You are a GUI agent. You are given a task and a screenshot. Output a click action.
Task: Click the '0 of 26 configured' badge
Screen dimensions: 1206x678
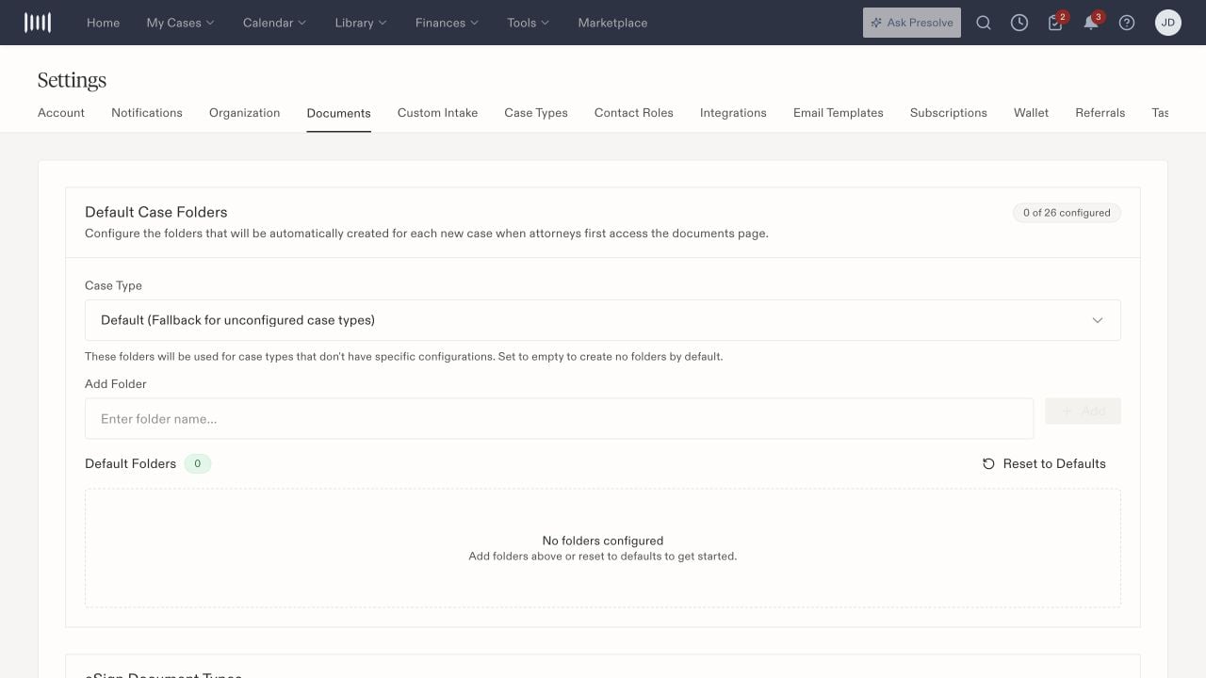click(1067, 213)
